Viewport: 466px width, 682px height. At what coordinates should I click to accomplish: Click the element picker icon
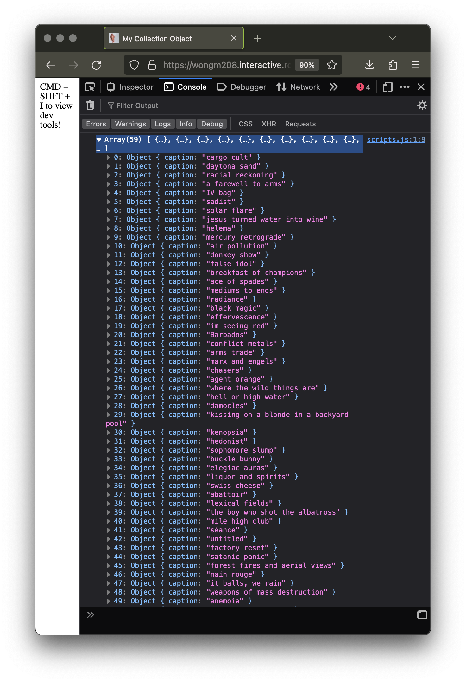click(x=90, y=87)
